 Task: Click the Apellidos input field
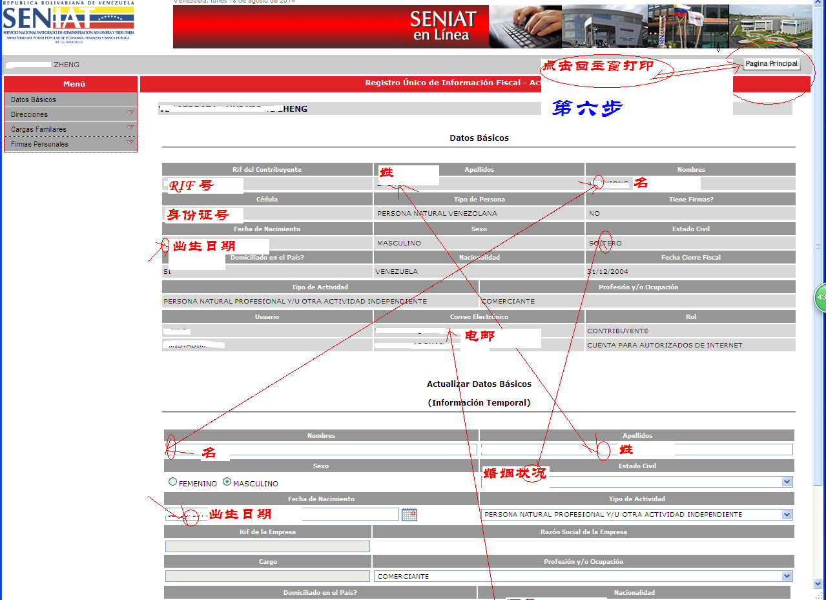tap(637, 450)
